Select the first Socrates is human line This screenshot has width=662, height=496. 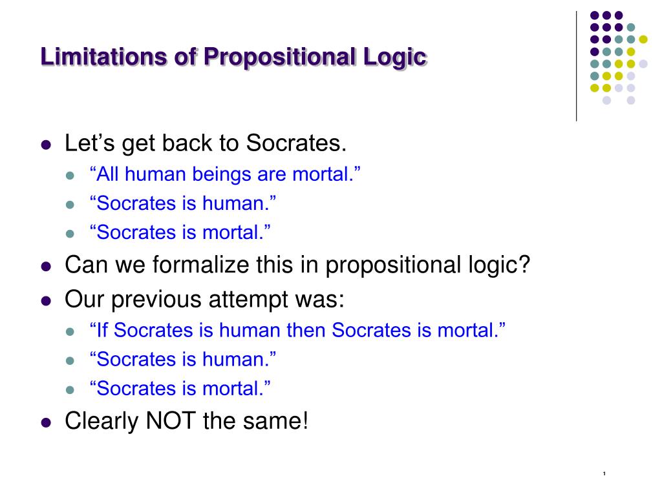[183, 203]
